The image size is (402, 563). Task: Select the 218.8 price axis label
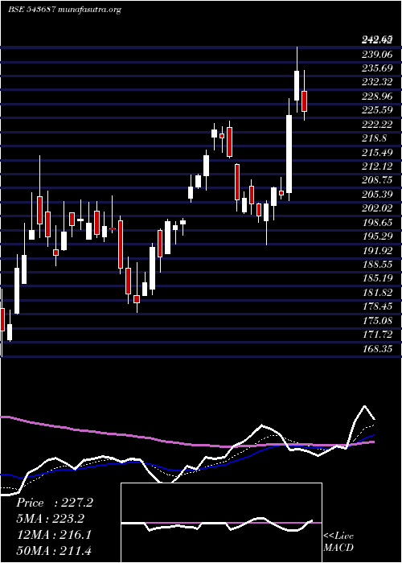pyautogui.click(x=375, y=138)
